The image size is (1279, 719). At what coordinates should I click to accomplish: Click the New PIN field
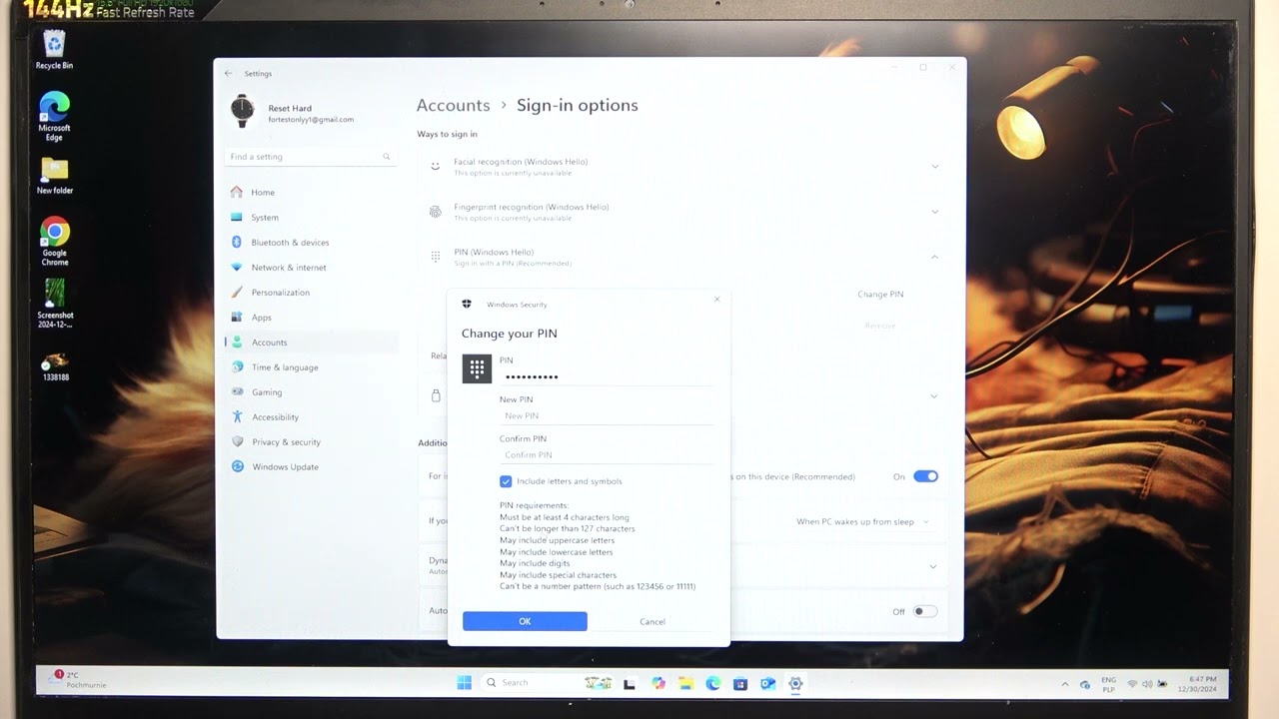coord(607,415)
